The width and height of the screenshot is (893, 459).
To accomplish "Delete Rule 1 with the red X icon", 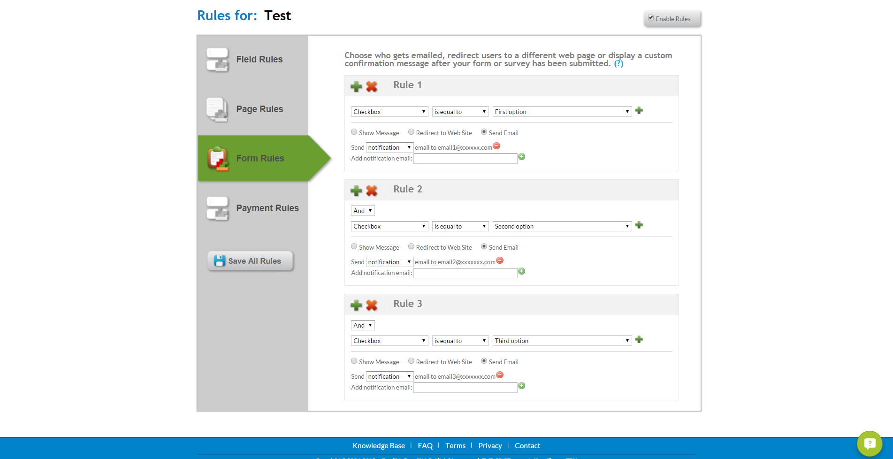I will pyautogui.click(x=372, y=86).
